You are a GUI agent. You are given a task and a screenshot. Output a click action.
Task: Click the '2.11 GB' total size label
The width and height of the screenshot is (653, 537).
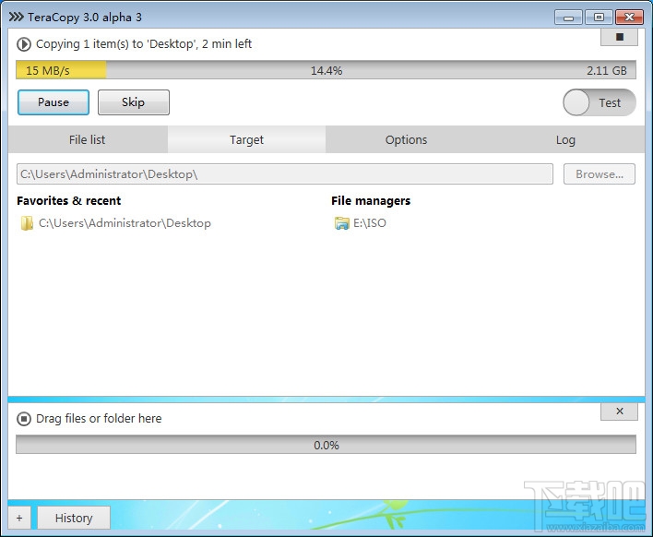(607, 70)
